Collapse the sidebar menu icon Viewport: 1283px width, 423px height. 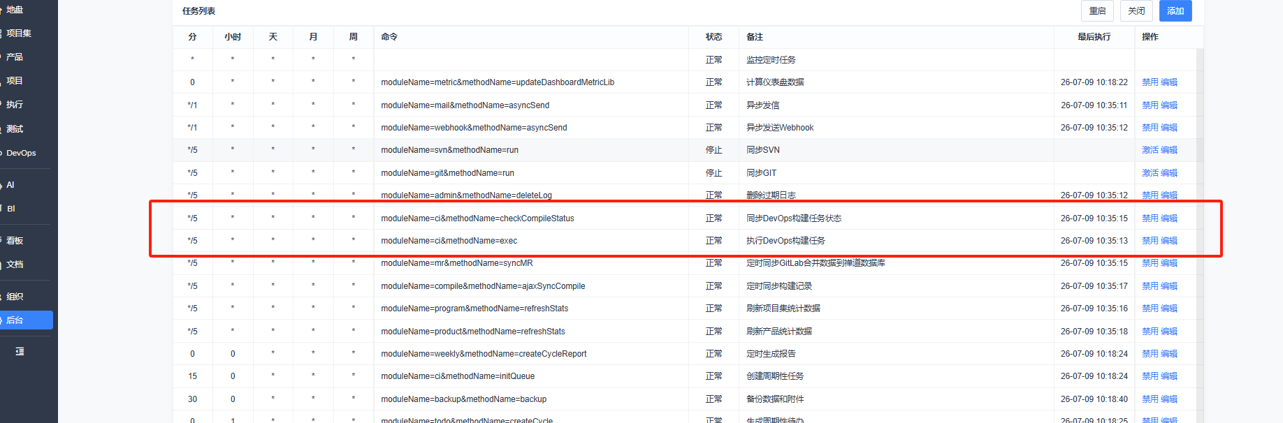pyautogui.click(x=20, y=351)
